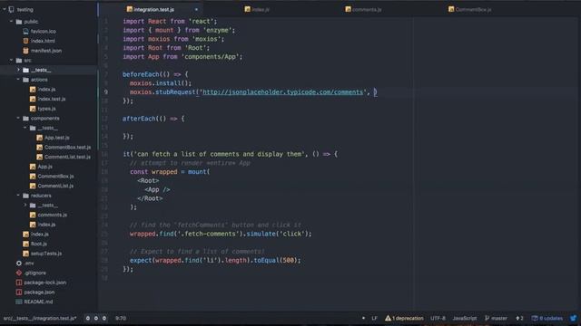Click first linter status circle icon
581x326 pixels.
[88, 318]
